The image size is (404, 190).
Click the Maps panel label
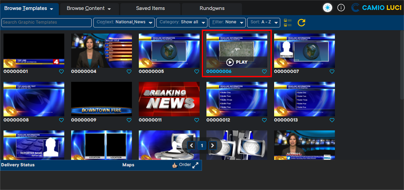pyautogui.click(x=128, y=165)
